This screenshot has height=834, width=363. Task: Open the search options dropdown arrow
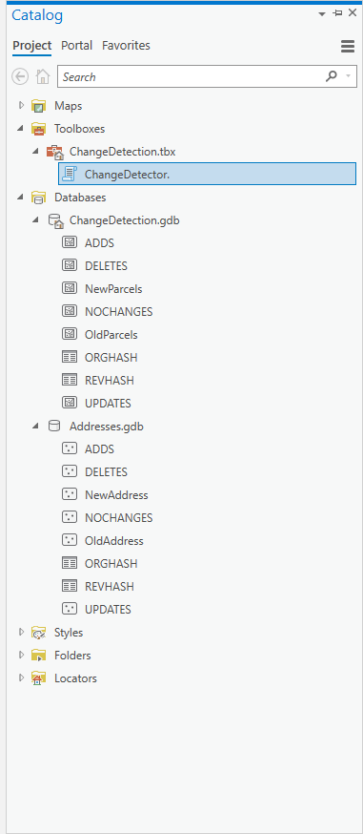(348, 76)
